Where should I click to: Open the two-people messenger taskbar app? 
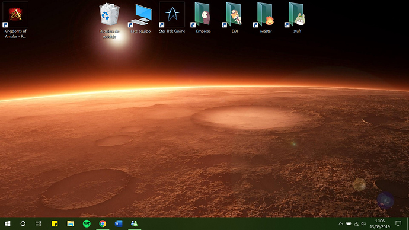pos(135,223)
